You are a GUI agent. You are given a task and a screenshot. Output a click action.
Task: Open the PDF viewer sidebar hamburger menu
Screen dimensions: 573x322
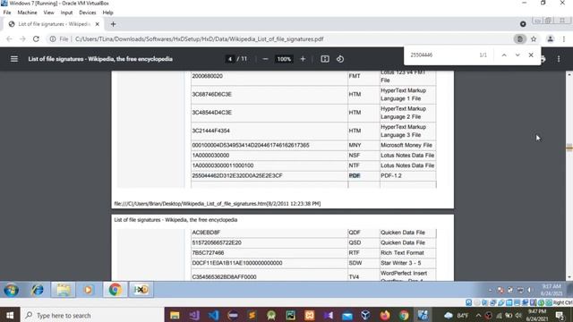[14, 59]
